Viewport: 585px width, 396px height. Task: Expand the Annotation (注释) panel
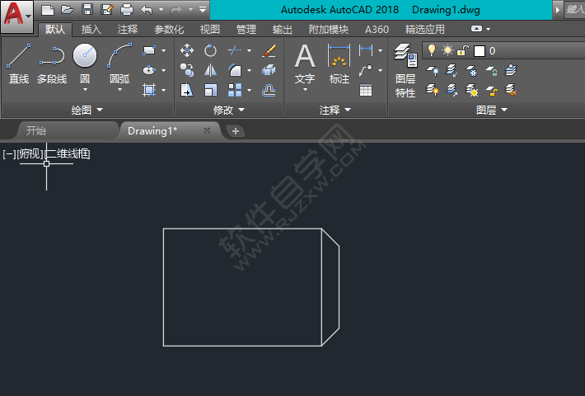(x=335, y=110)
